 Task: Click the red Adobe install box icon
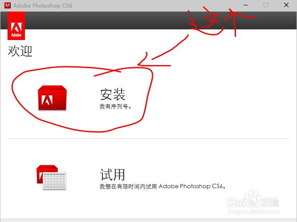coord(52,98)
